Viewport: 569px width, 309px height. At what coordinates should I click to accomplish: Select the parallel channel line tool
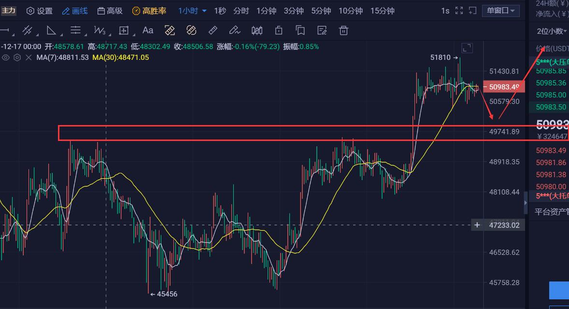click(27, 30)
